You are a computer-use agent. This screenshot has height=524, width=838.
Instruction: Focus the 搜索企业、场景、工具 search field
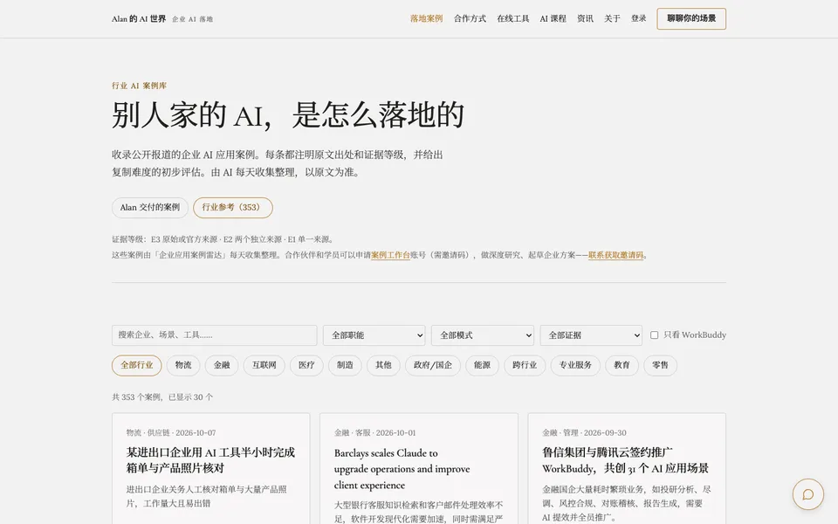[x=215, y=335]
